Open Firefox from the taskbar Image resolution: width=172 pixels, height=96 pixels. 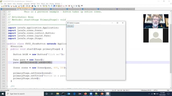tap(85, 94)
